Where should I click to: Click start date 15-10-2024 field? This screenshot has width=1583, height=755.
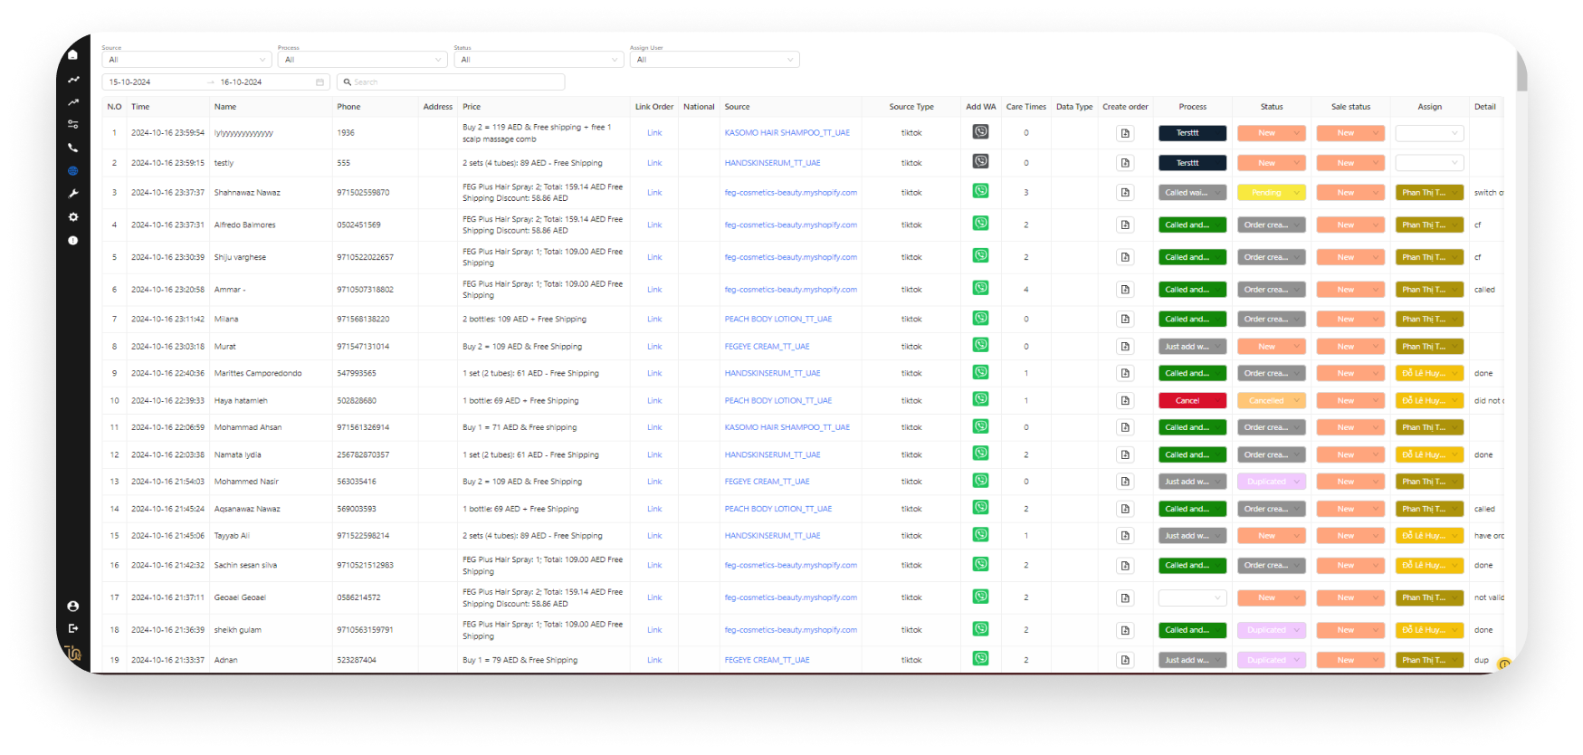[154, 82]
